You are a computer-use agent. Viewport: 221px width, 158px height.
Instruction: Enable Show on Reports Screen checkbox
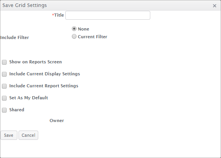tap(4, 62)
